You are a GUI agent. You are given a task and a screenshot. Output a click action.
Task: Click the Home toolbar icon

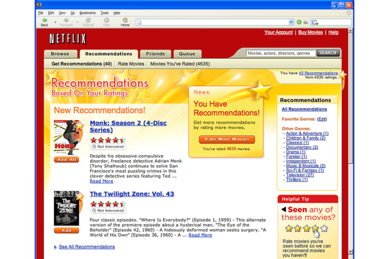[x=125, y=20]
